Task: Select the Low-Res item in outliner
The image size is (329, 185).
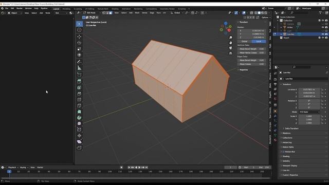Action: tap(290, 34)
